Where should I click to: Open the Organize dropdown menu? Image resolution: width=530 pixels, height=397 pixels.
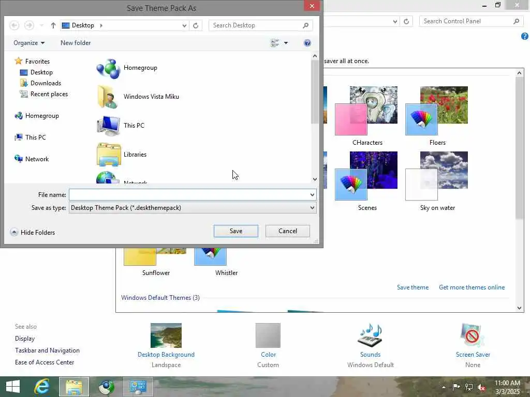click(29, 43)
